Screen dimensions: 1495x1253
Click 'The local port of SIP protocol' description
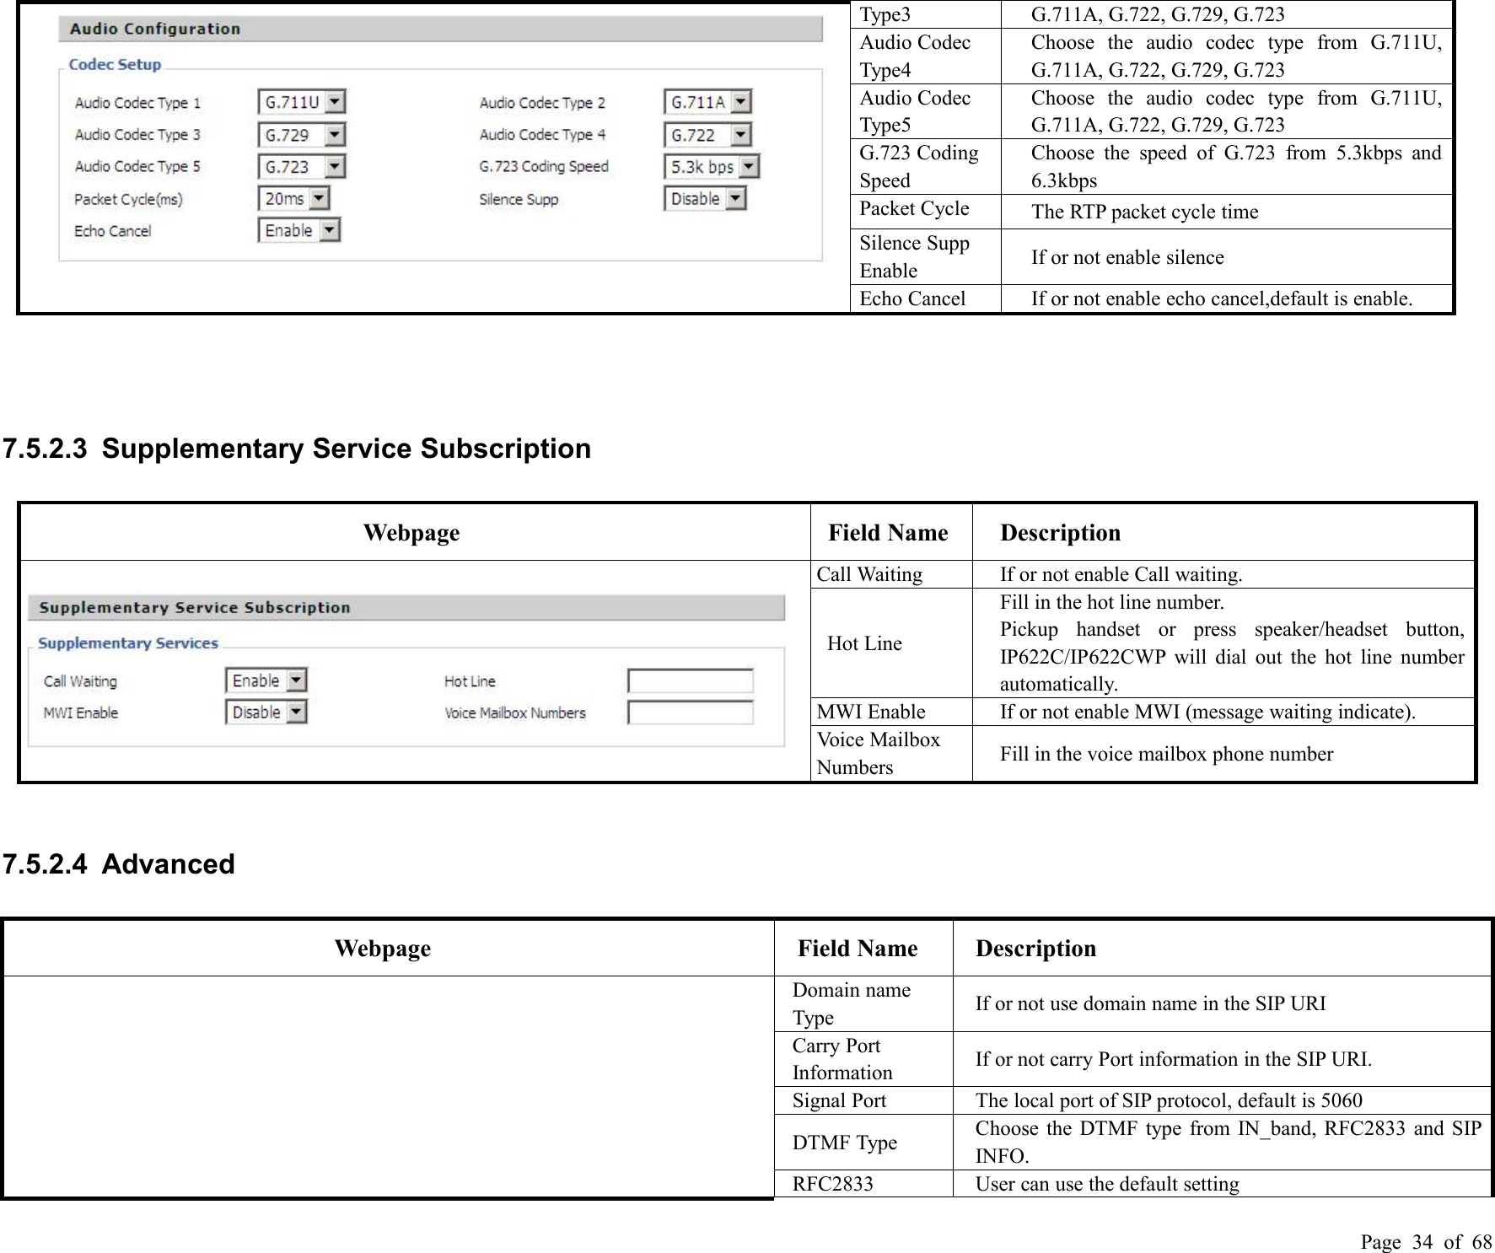[1169, 1101]
